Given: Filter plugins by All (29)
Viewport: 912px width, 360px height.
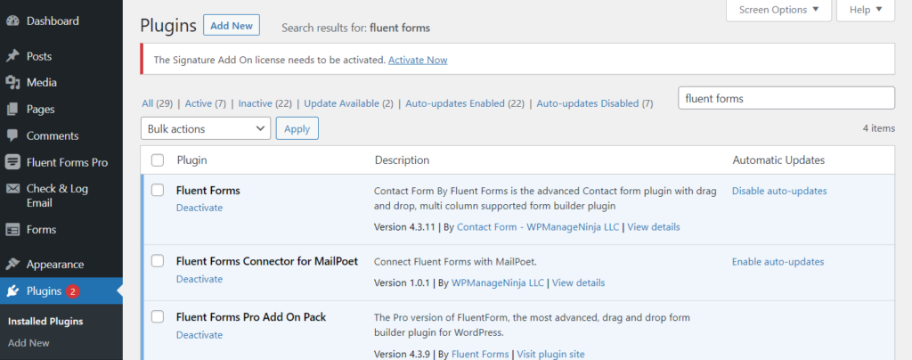Looking at the screenshot, I should [157, 103].
